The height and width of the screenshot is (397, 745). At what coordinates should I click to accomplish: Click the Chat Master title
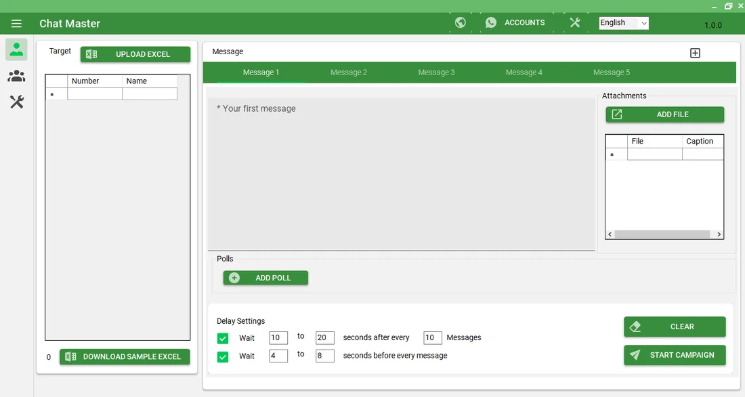[70, 23]
